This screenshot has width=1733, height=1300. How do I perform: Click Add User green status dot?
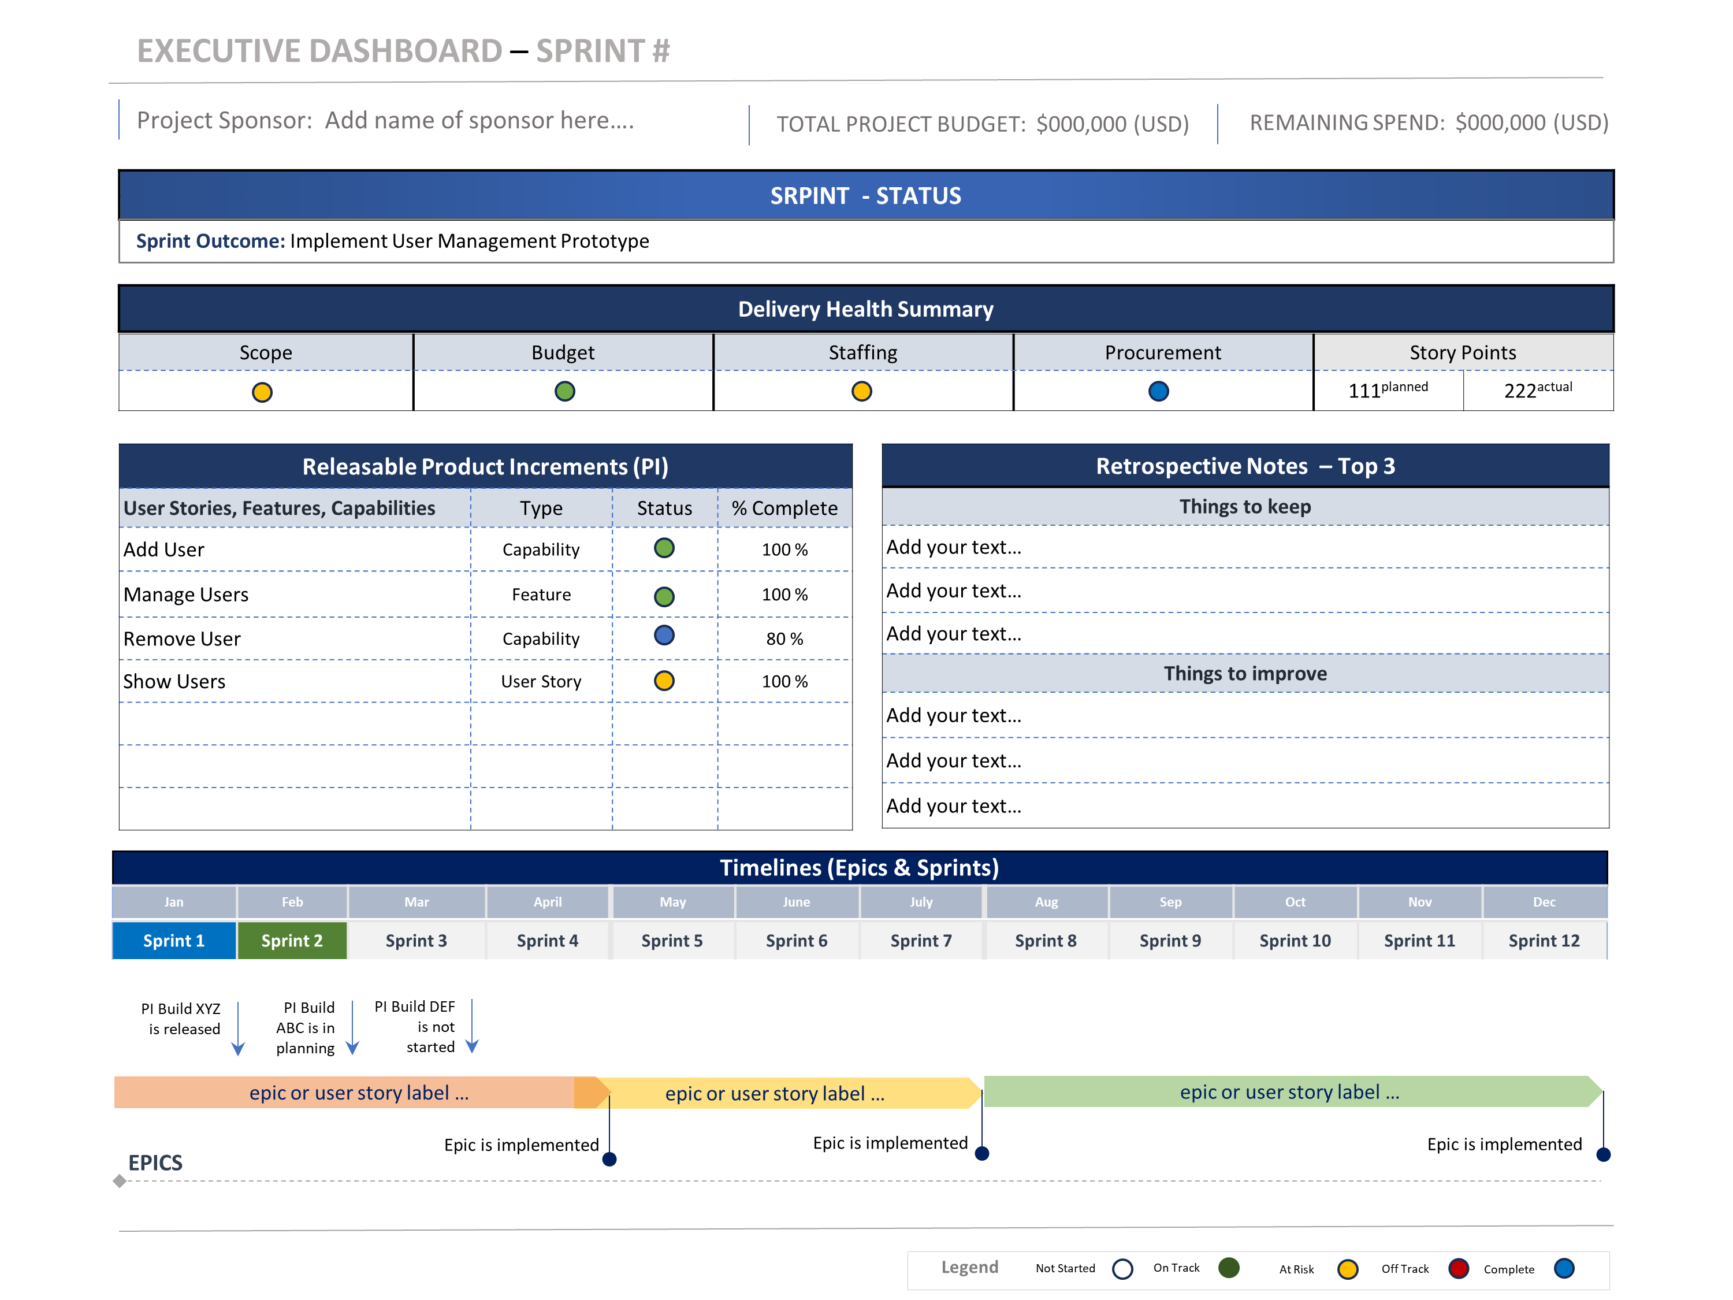tap(664, 548)
